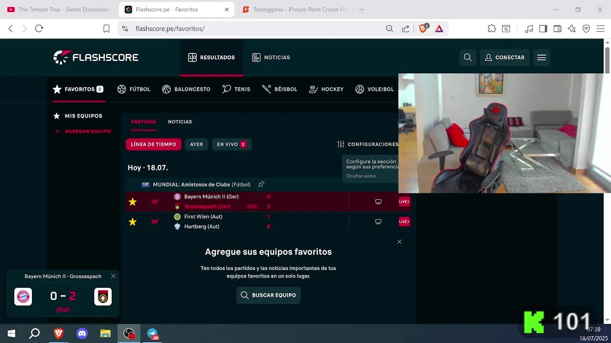Pin the MUNDIAL Amistosos de Clubes league
Screen dimensions: 611x343
pos(261,184)
